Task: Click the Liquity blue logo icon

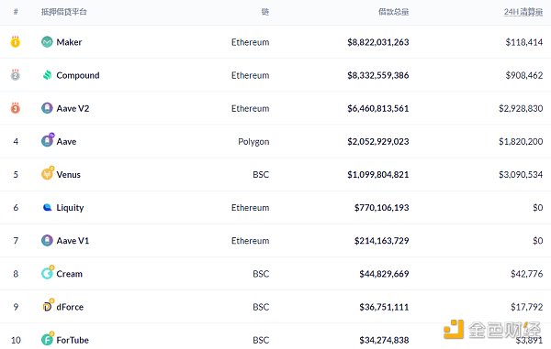Action: click(47, 207)
